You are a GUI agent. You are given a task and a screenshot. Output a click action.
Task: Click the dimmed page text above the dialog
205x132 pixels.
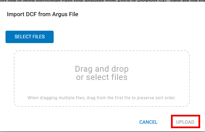102,1
